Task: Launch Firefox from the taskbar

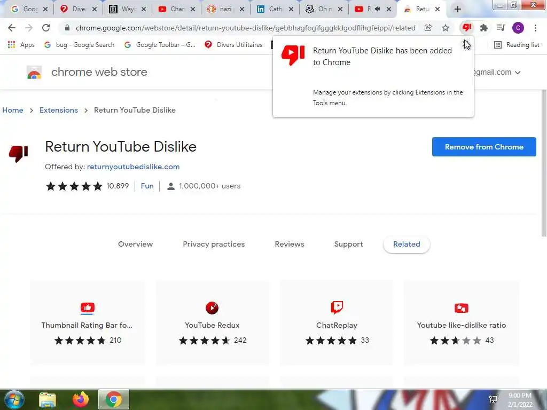Action: [x=81, y=399]
